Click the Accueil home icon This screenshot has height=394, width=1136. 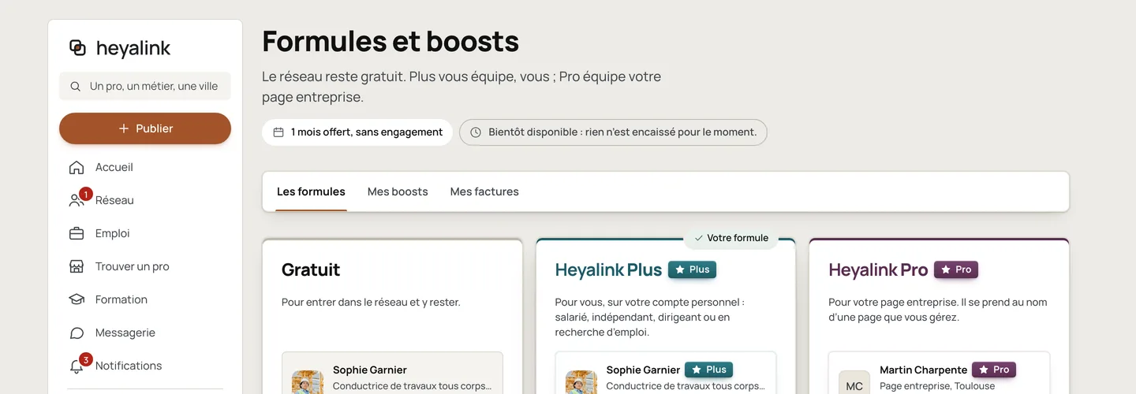click(77, 167)
